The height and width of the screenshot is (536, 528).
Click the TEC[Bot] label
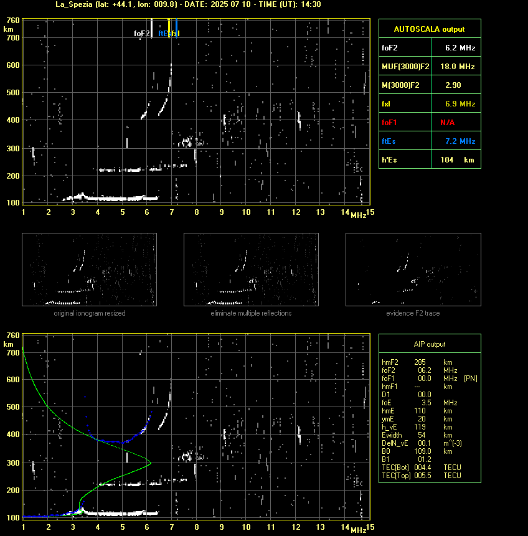395,468
